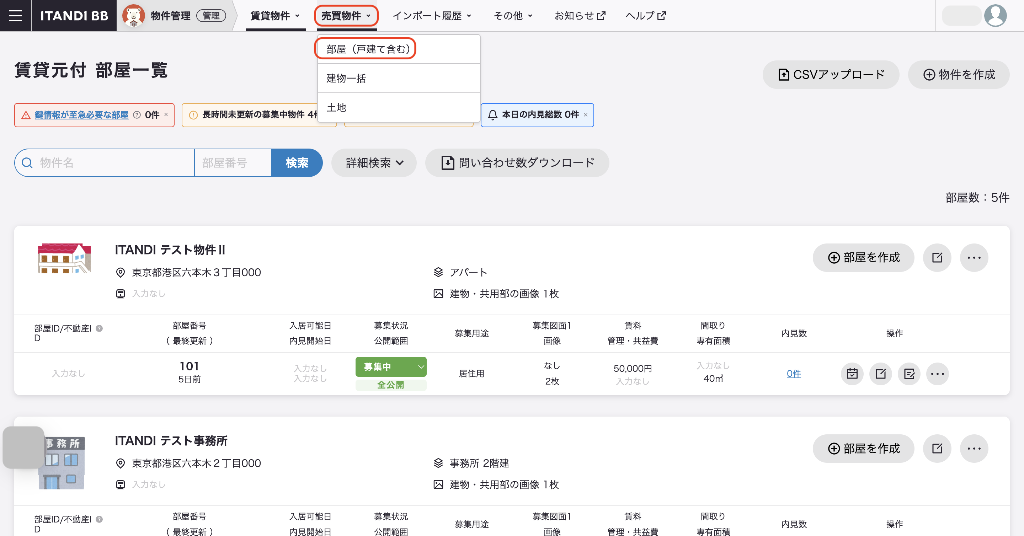Open ITANDI テスト物件 II thumbnail
This screenshot has height=536, width=1024.
pyautogui.click(x=64, y=258)
